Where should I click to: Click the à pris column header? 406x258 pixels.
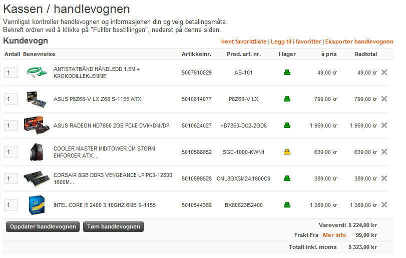[x=329, y=54]
